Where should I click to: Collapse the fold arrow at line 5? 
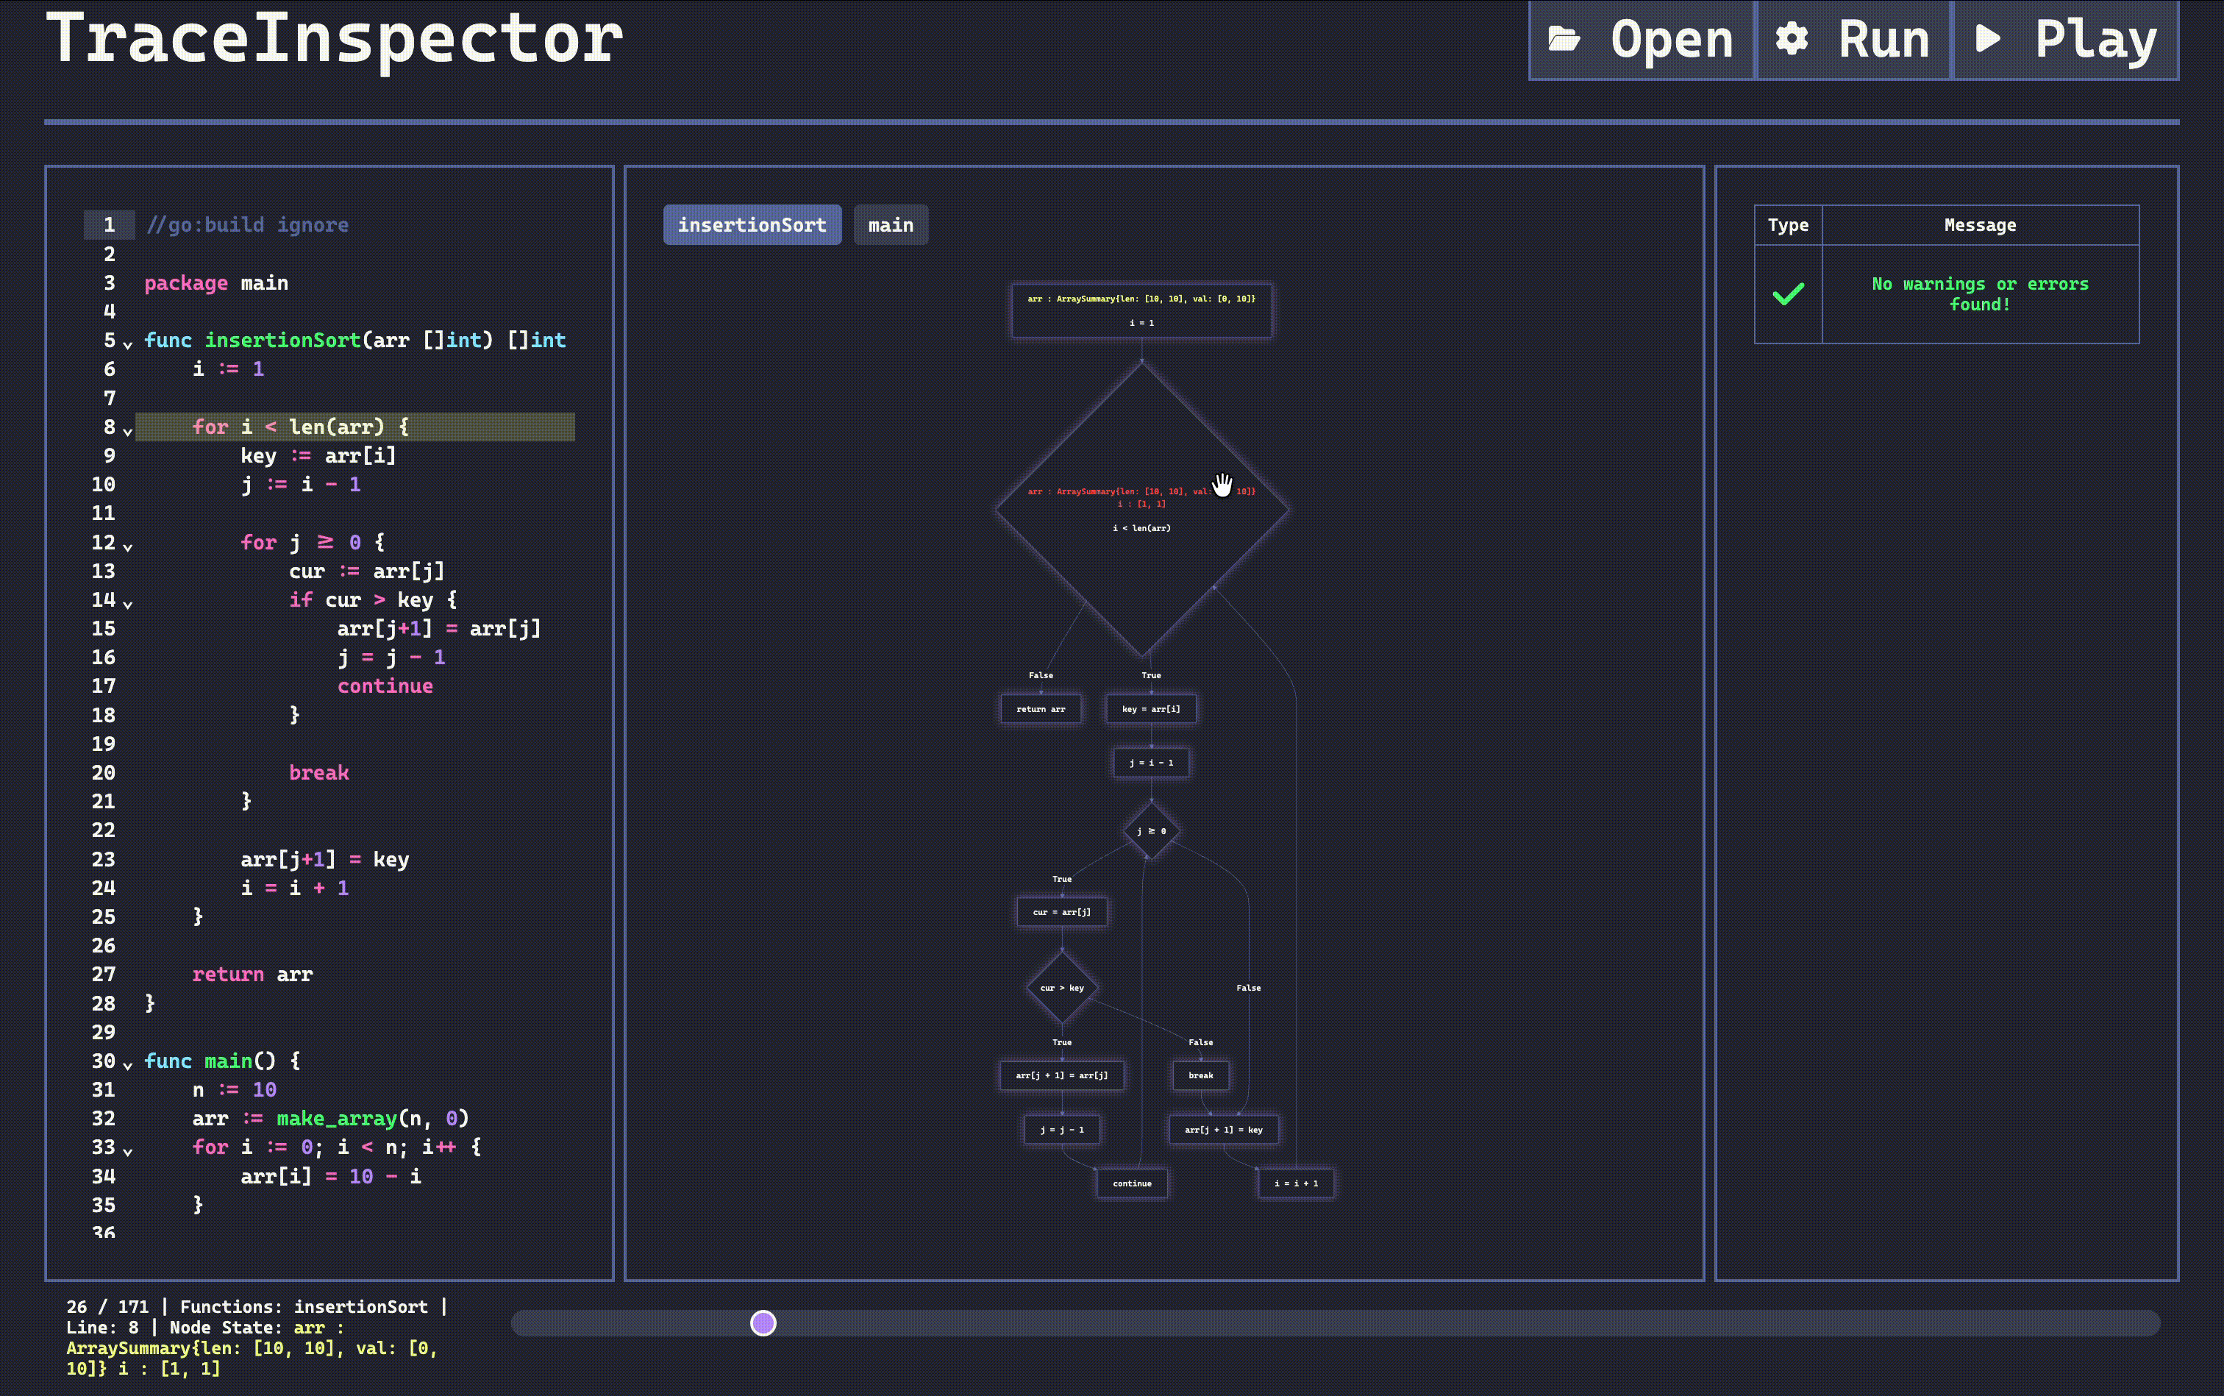[127, 344]
